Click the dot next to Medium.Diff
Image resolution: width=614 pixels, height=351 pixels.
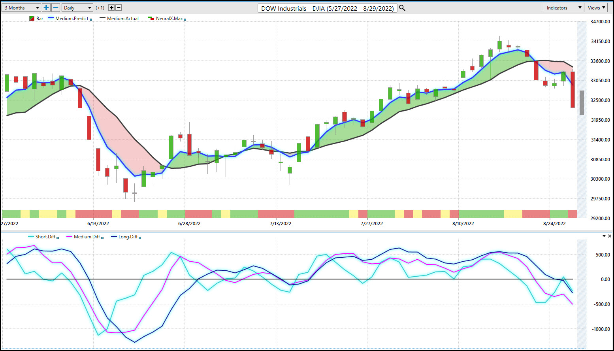click(102, 238)
